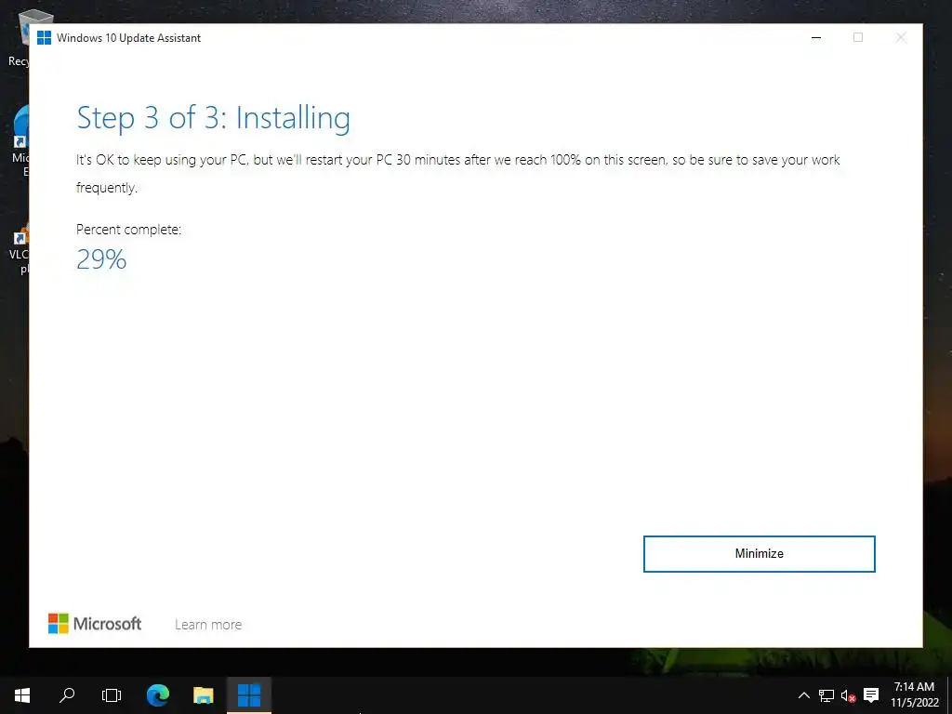Launch Microsoft Edge from the taskbar
This screenshot has height=714, width=952.
pyautogui.click(x=158, y=695)
